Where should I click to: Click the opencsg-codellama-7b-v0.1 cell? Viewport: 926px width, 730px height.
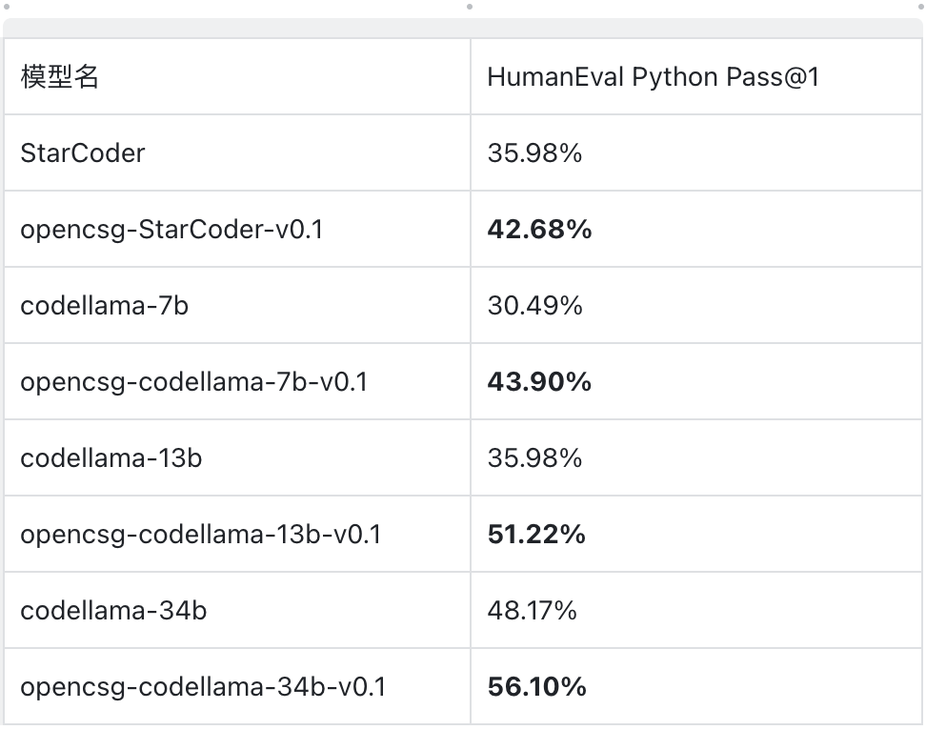193,382
